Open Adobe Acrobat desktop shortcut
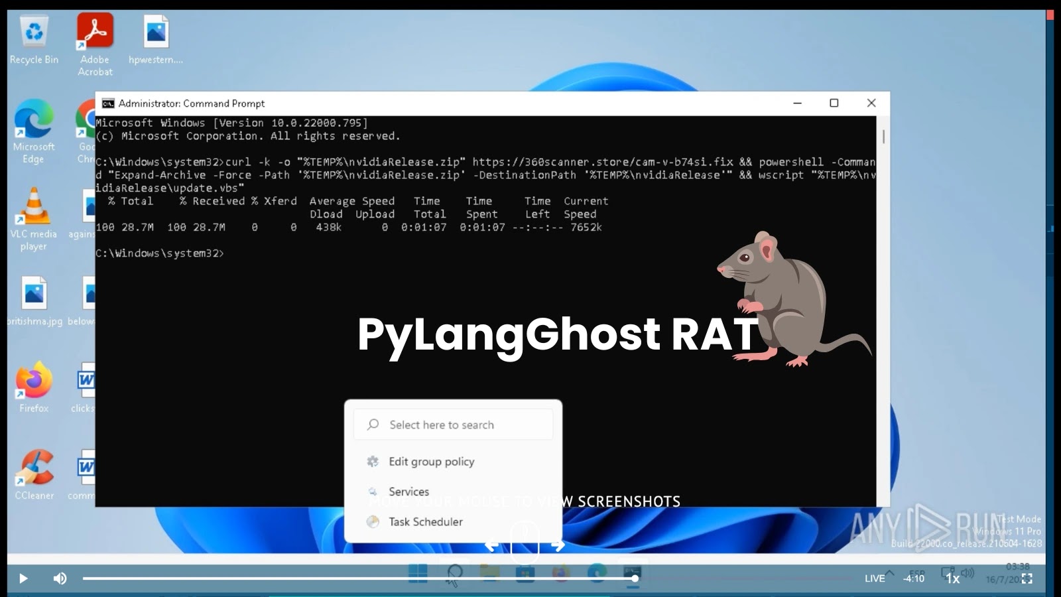This screenshot has height=597, width=1061. [94, 30]
